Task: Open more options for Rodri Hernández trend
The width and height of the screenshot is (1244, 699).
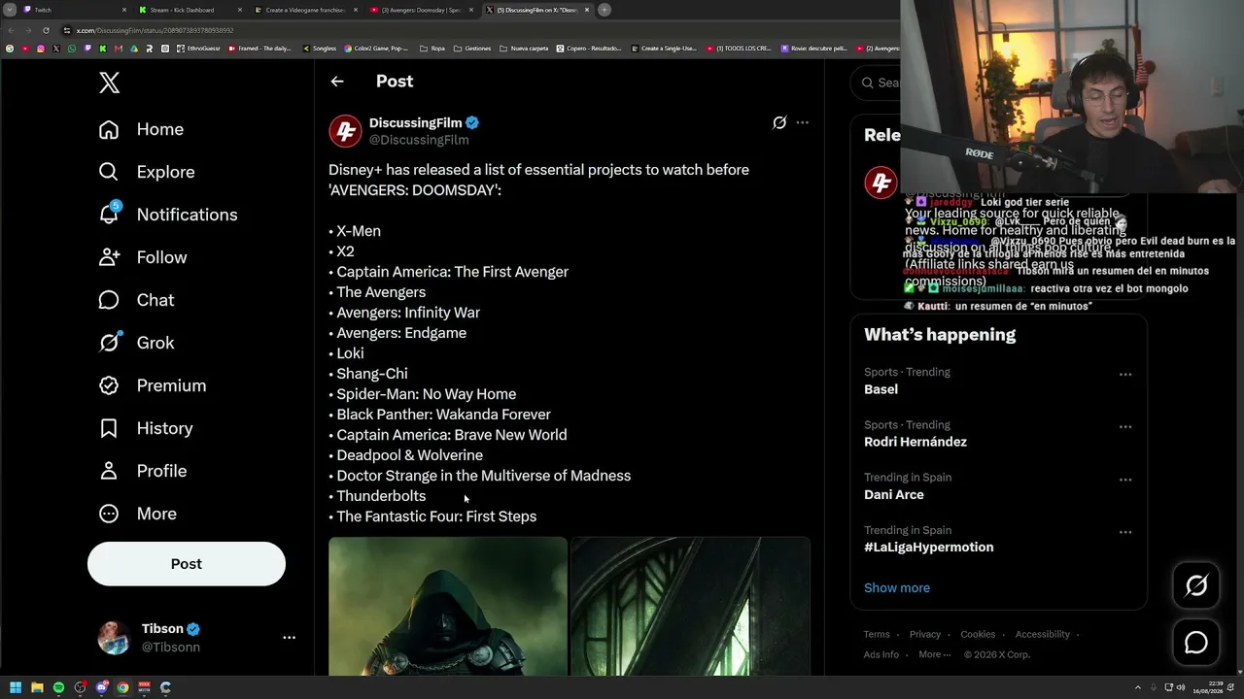Action: tap(1125, 426)
